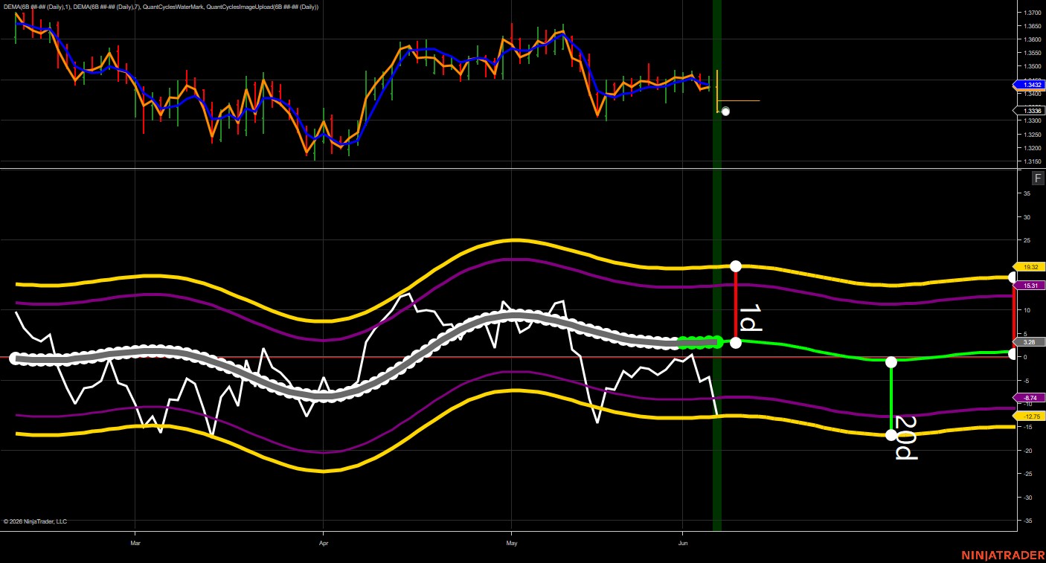Image resolution: width=1046 pixels, height=563 pixels.
Task: Click the 1.3300 price axis value
Action: (1032, 120)
